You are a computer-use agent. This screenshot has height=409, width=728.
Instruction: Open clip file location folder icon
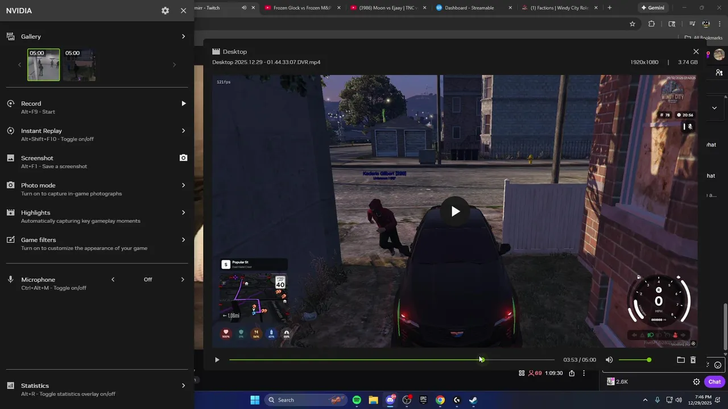[681, 360]
